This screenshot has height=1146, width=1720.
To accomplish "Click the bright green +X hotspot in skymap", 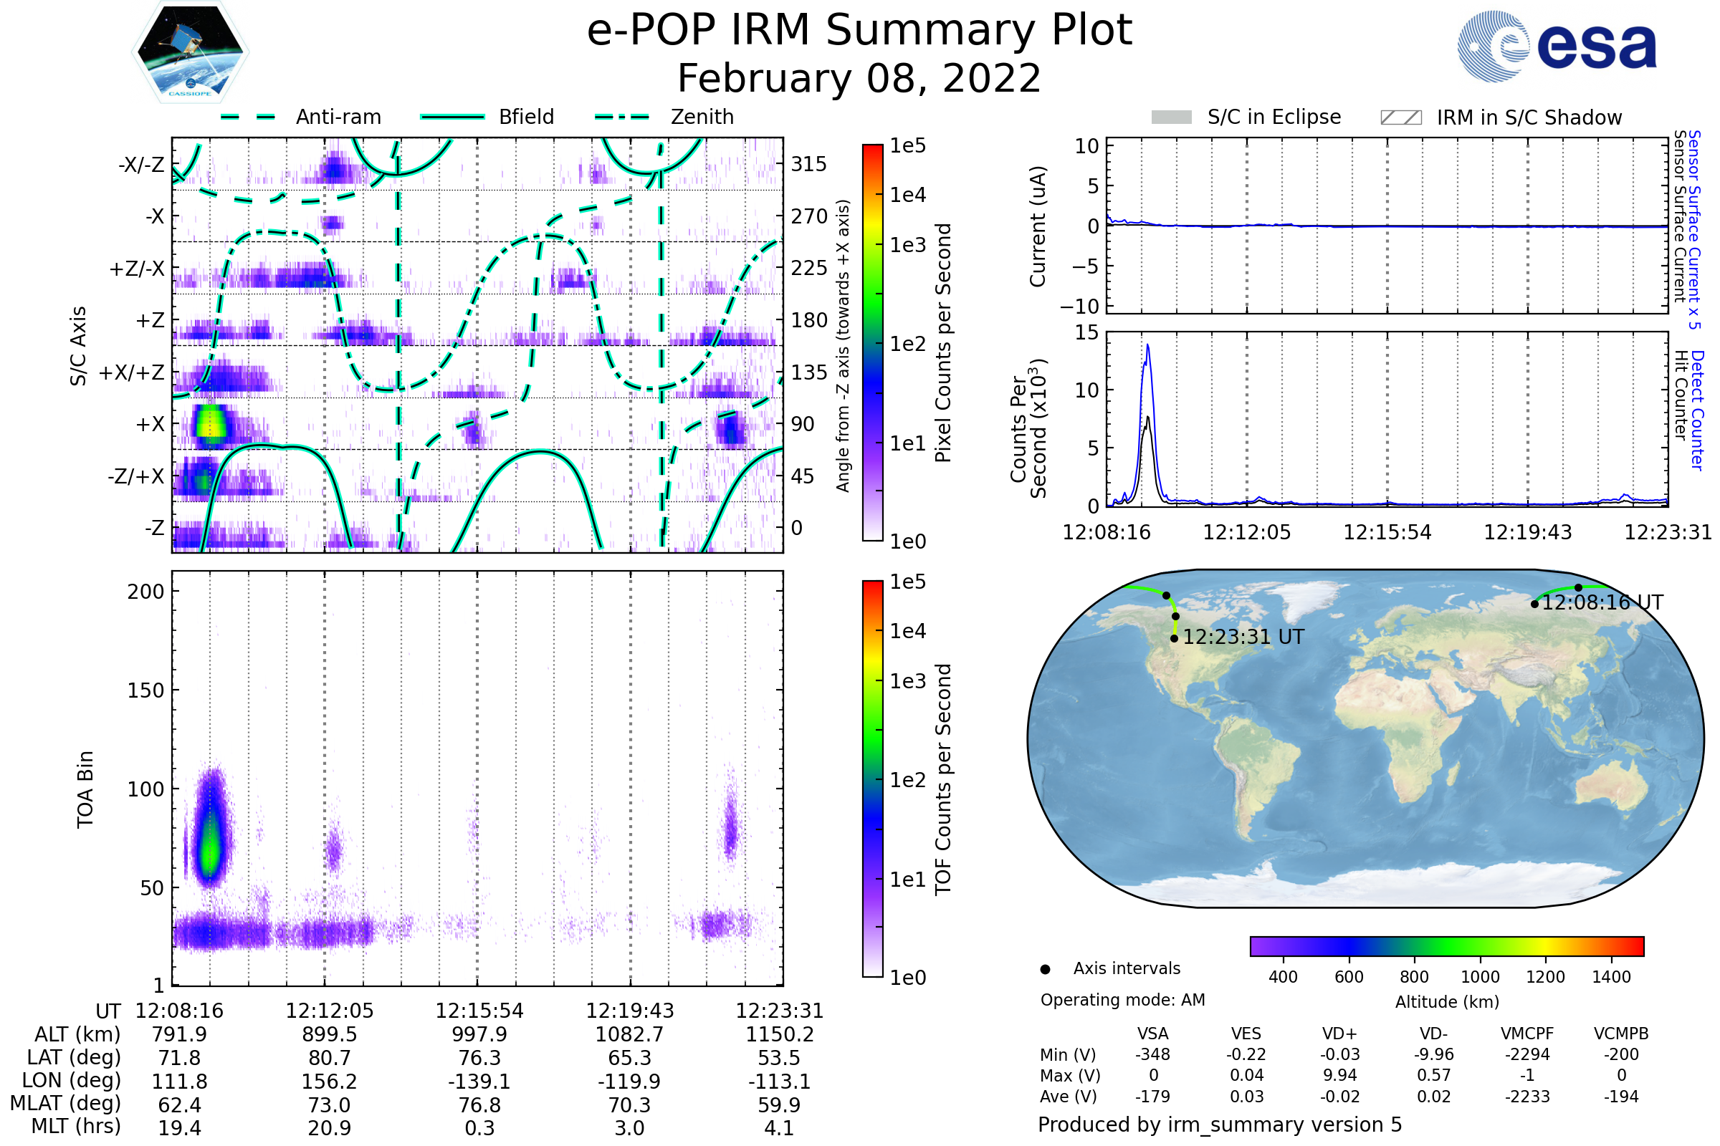I will pos(211,425).
